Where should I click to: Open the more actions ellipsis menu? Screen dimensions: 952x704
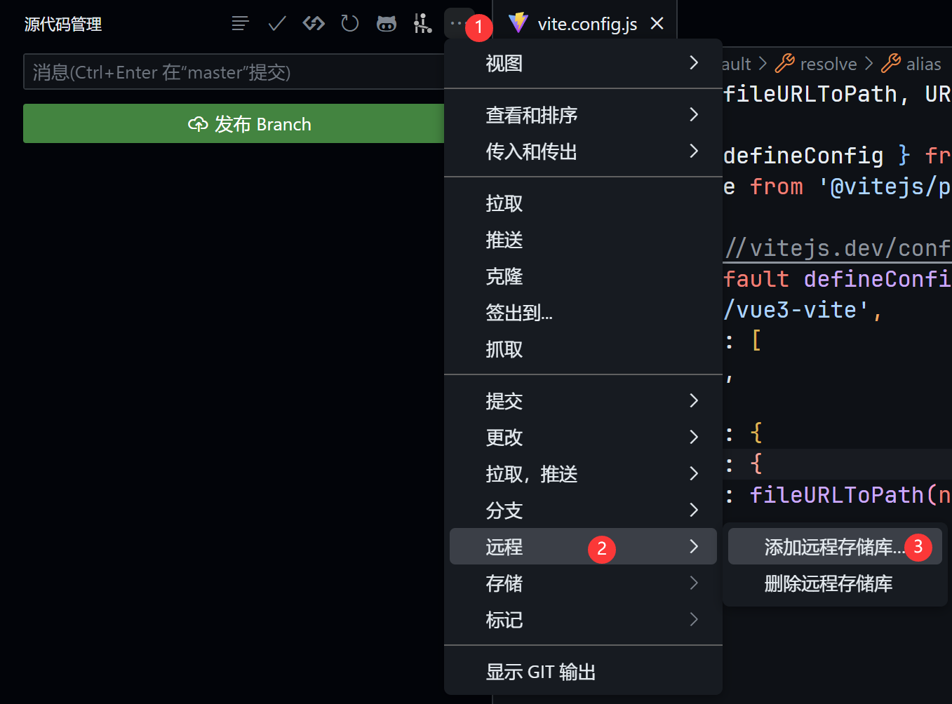(x=455, y=24)
